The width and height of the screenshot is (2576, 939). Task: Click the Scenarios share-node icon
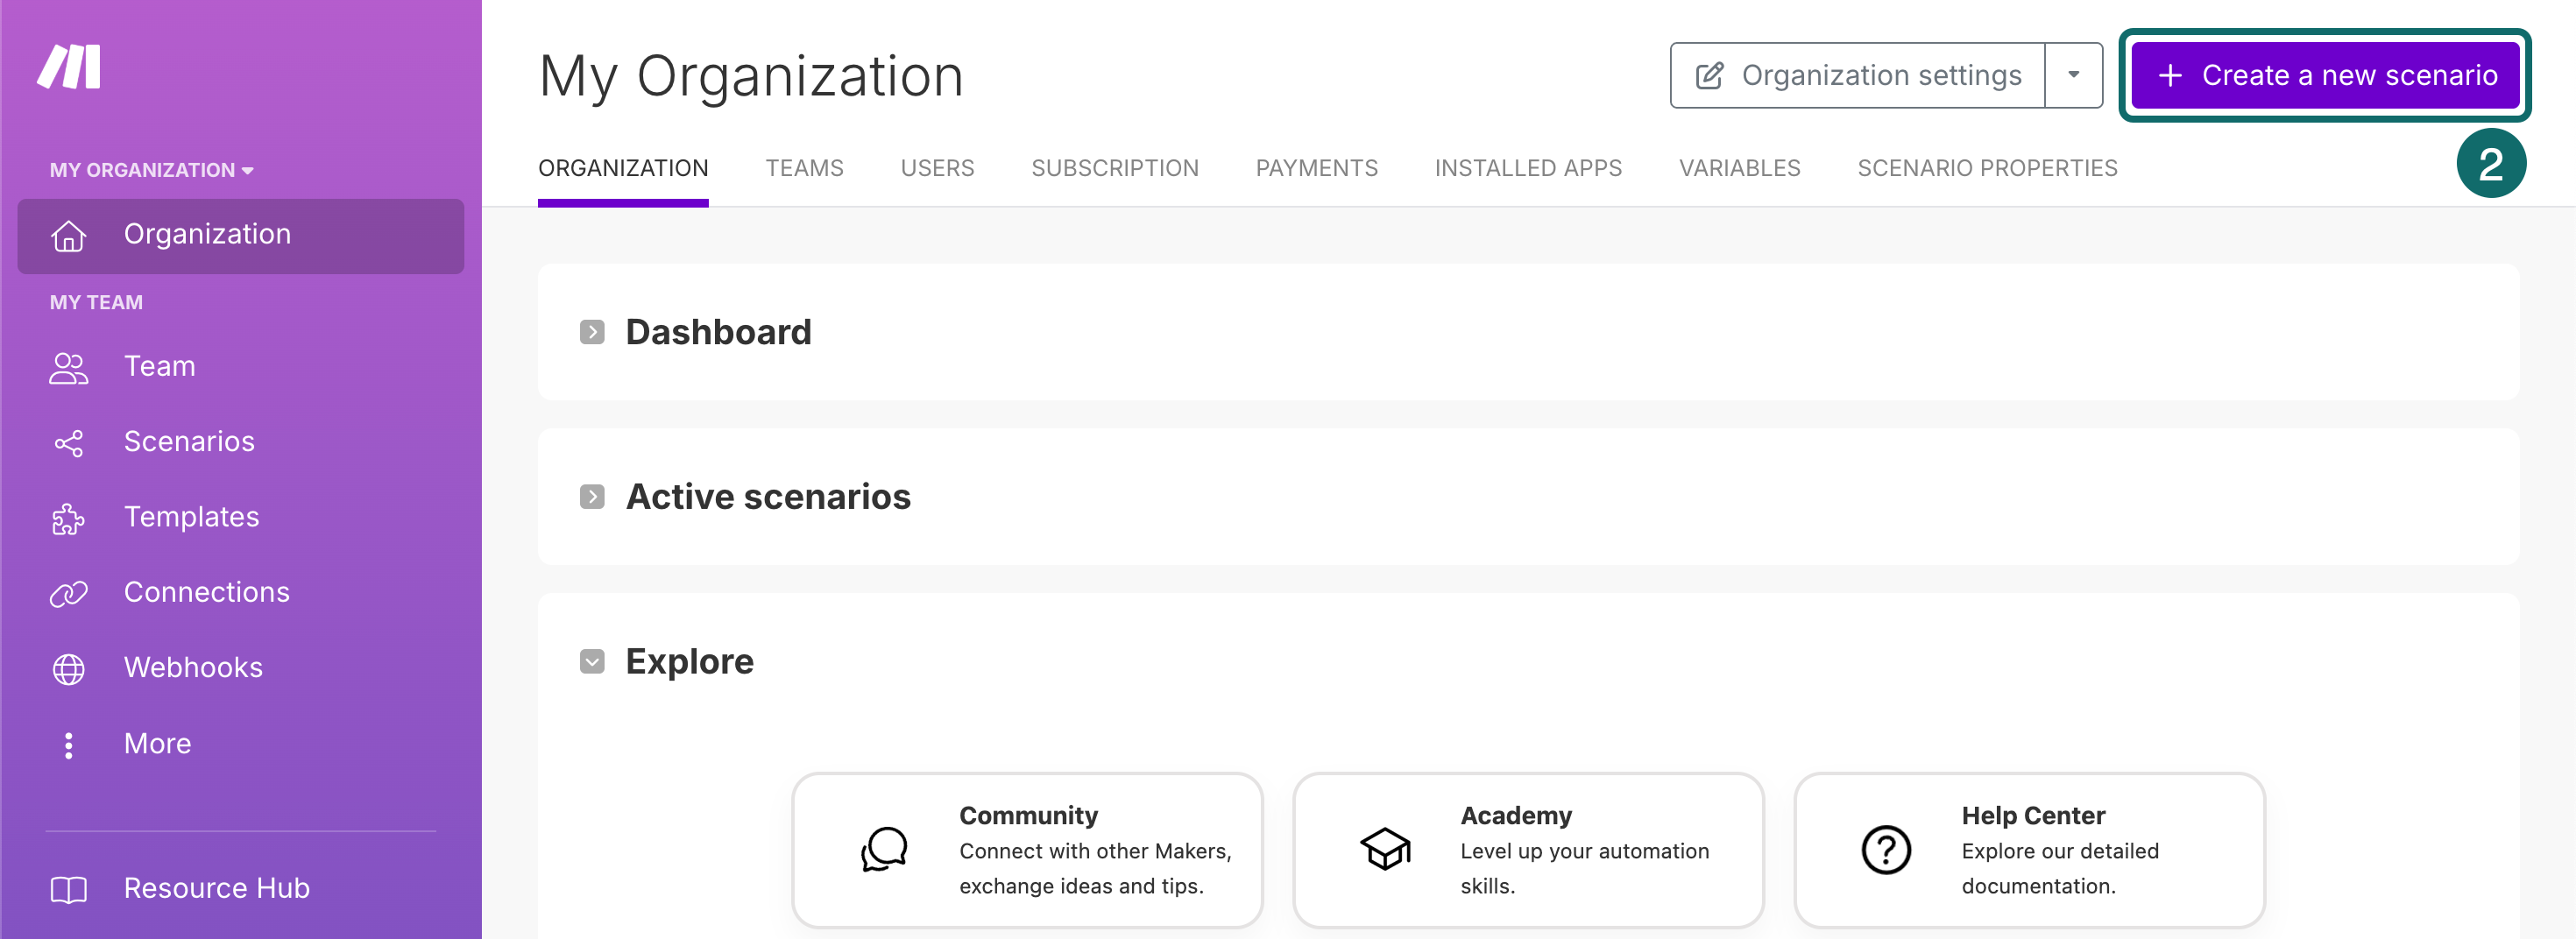pos(68,442)
